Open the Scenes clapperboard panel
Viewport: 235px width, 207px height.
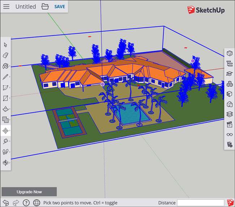(x=230, y=124)
